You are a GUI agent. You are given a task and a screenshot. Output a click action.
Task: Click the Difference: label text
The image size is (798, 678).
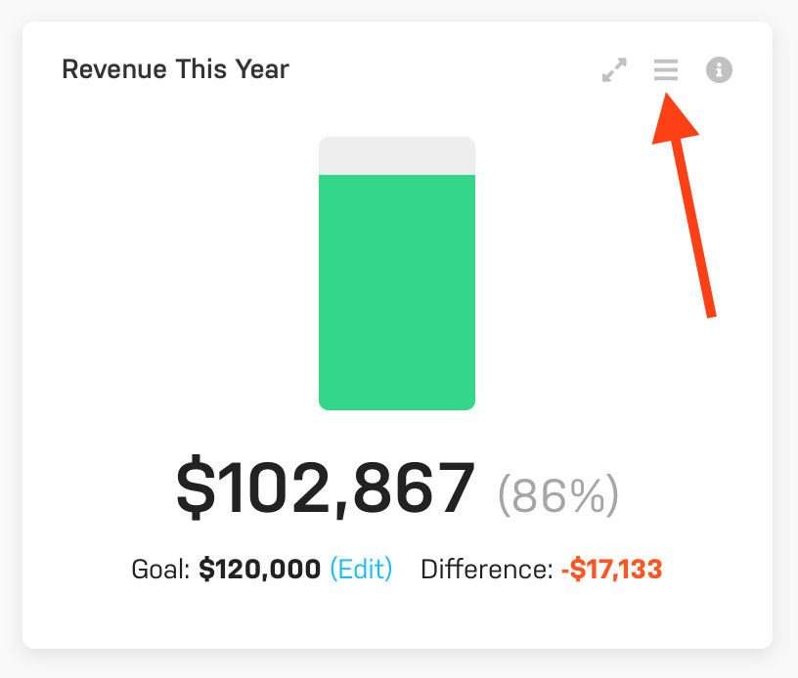[487, 570]
